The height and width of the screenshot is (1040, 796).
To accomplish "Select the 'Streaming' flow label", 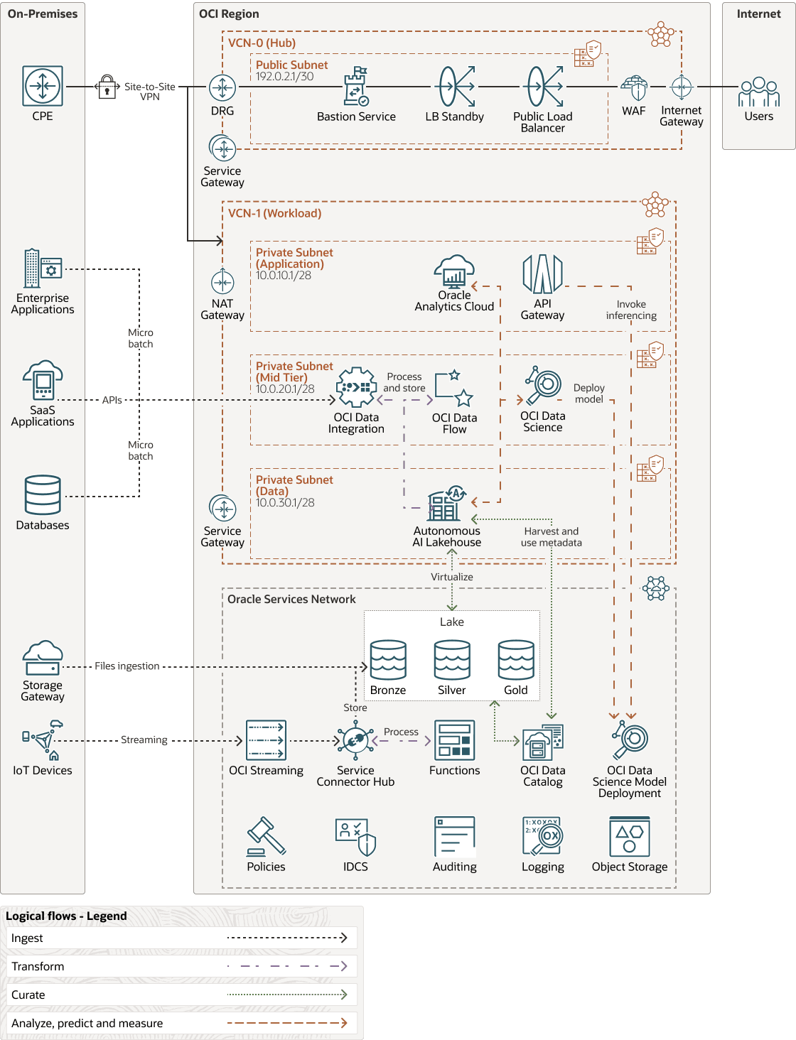I will 144,740.
